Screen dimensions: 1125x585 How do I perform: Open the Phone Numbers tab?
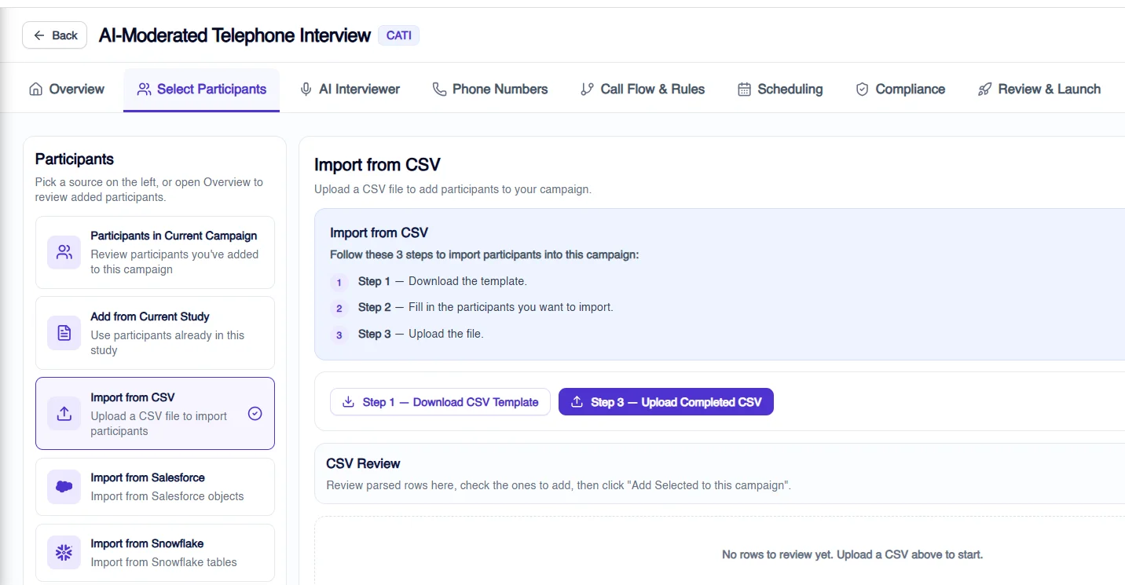coord(490,89)
